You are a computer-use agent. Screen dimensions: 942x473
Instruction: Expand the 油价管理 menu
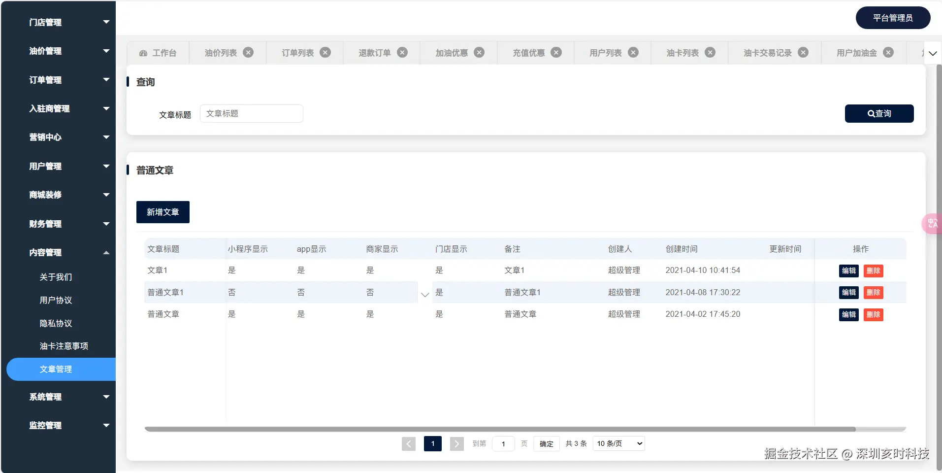(58, 51)
